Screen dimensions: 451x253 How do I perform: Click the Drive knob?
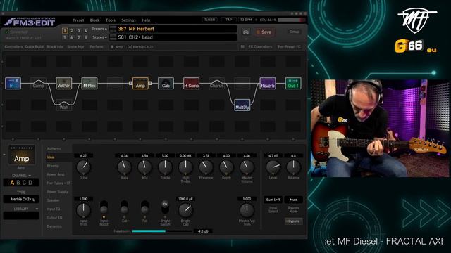(x=83, y=167)
